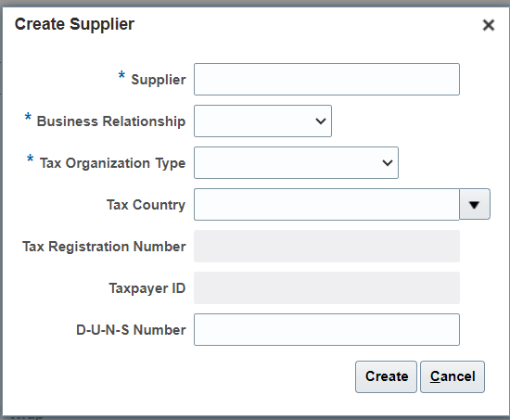The width and height of the screenshot is (510, 420).
Task: Click the Tax Organization Type label
Action: point(112,163)
